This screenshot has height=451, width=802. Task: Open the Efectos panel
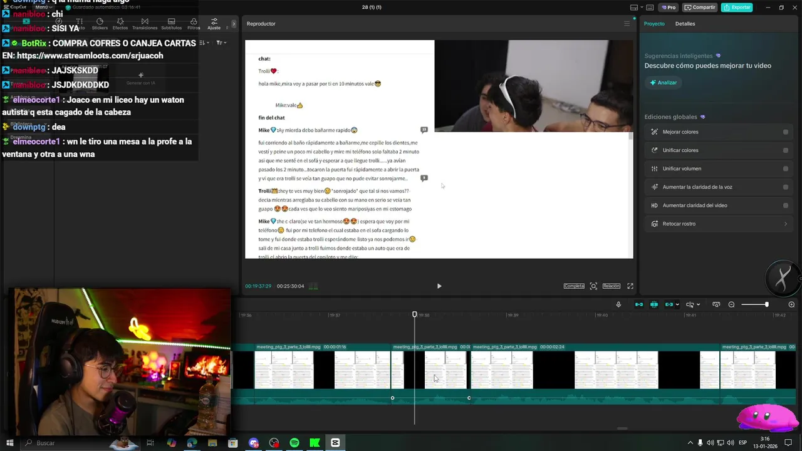coord(120,24)
